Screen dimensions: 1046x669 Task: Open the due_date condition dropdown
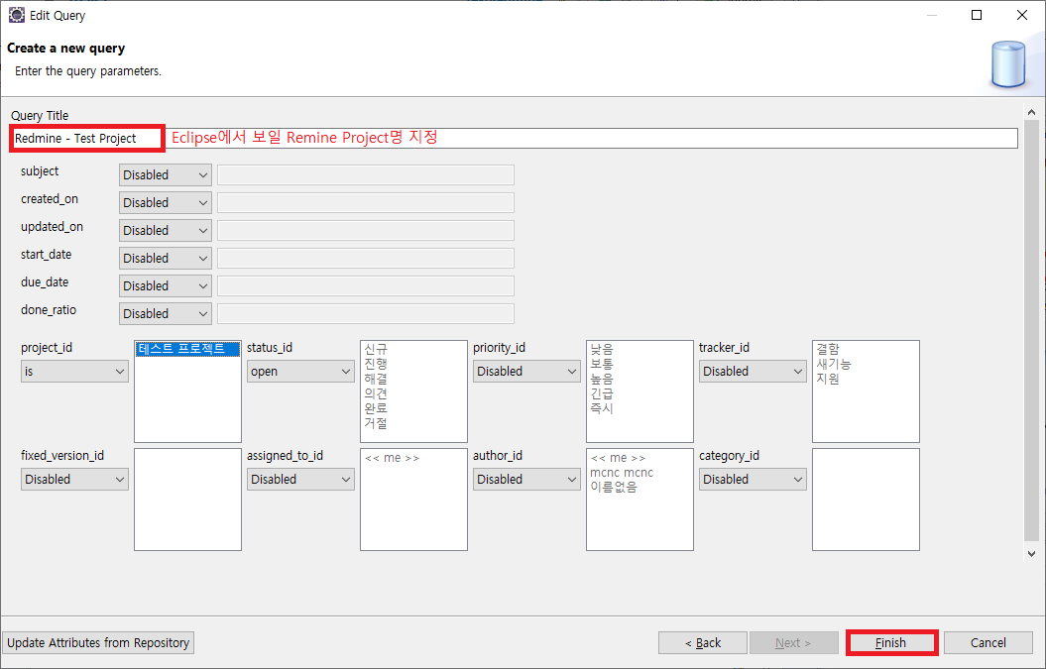coord(166,285)
